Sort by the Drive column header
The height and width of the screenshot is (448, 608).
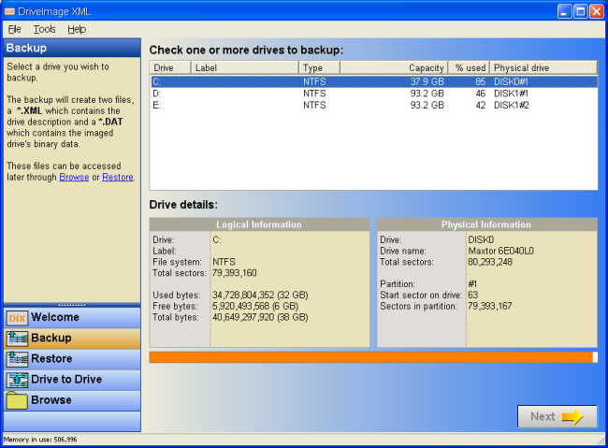(170, 67)
